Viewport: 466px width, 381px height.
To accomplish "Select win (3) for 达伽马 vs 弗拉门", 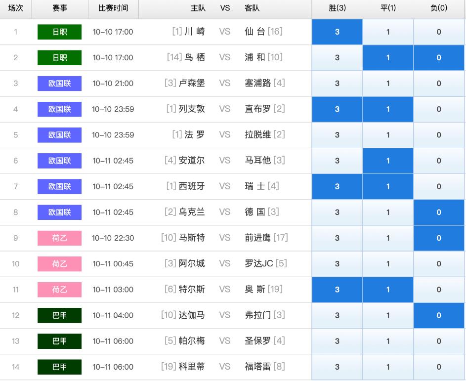I will pos(337,315).
